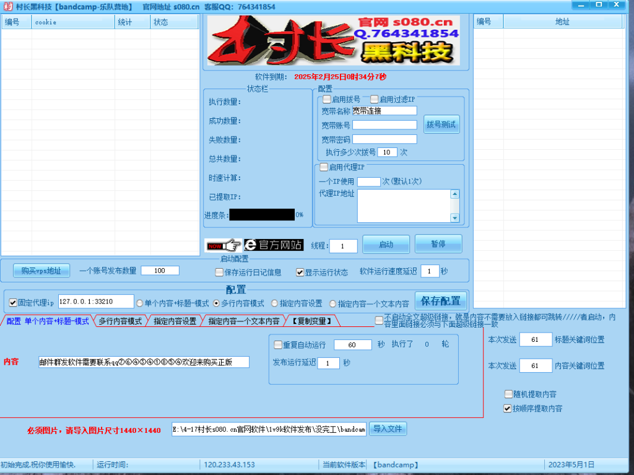
Task: Enable the 启用代理IP checkbox
Action: point(324,167)
